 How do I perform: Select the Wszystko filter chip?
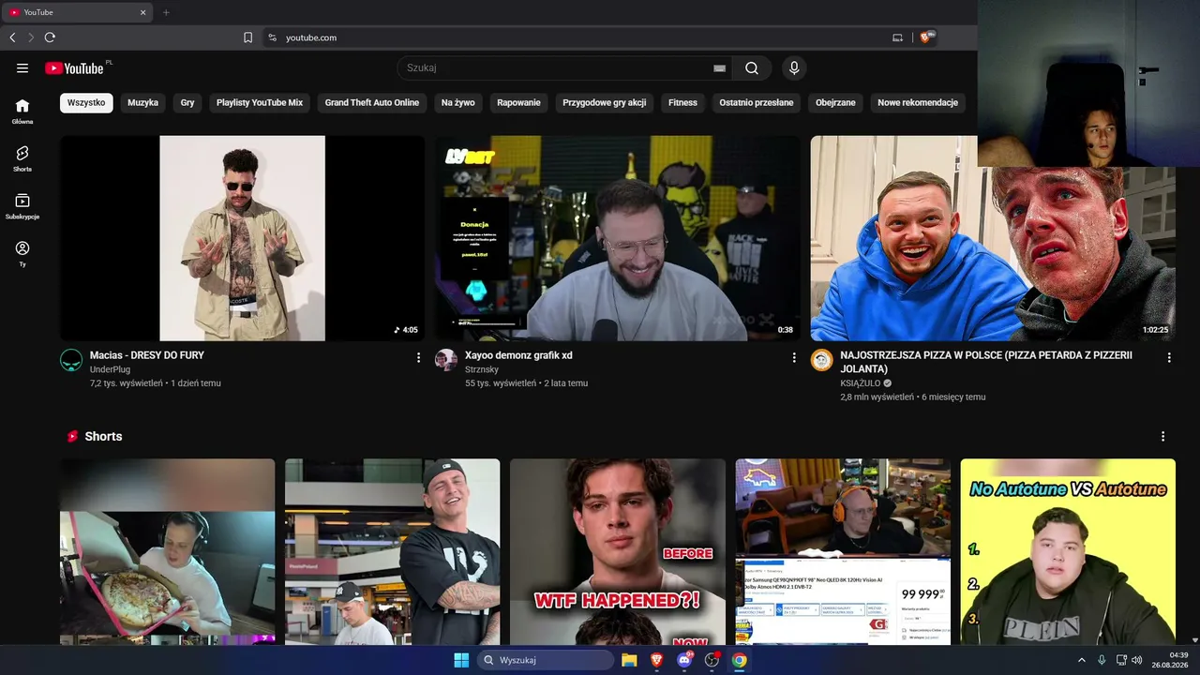(x=86, y=102)
